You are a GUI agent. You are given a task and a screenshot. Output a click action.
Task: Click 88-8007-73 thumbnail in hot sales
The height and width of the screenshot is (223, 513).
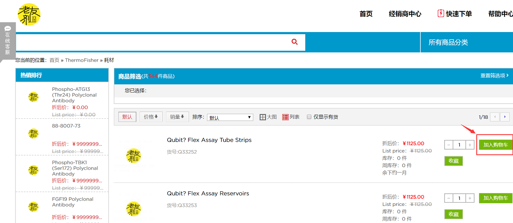pyautogui.click(x=33, y=133)
